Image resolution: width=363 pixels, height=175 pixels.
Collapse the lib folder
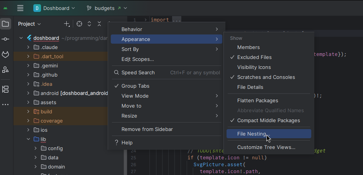pos(28,139)
